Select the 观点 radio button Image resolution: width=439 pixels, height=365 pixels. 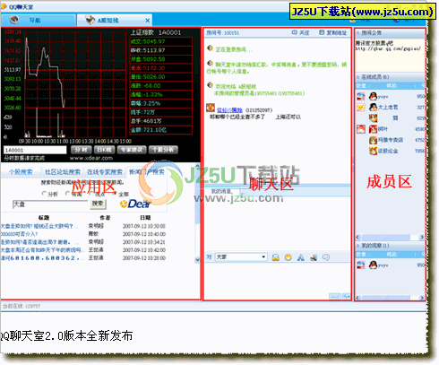tap(91, 194)
